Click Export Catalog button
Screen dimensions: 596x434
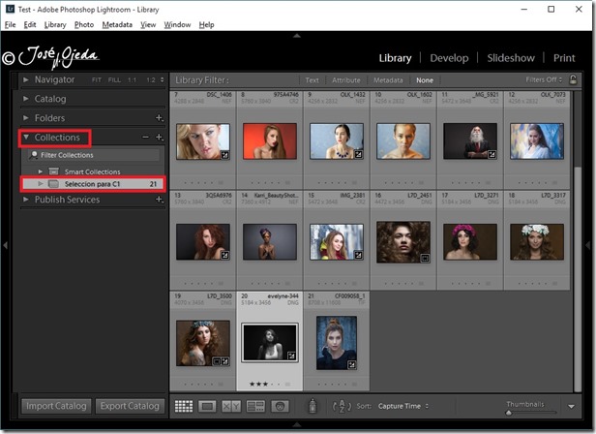tap(130, 406)
